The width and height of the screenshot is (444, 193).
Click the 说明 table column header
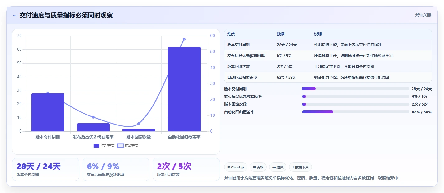(318, 34)
